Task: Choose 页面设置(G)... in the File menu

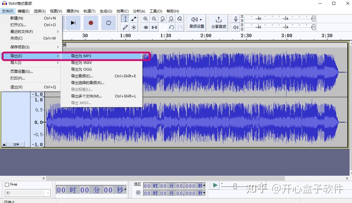Action: coord(31,72)
